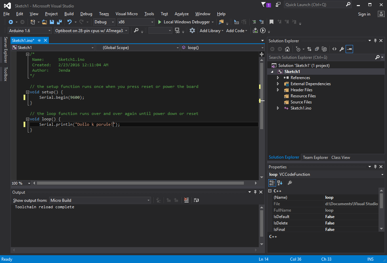Open the Server Explorer side tab
Viewport: 387px width, 263px height.
(x=5, y=50)
